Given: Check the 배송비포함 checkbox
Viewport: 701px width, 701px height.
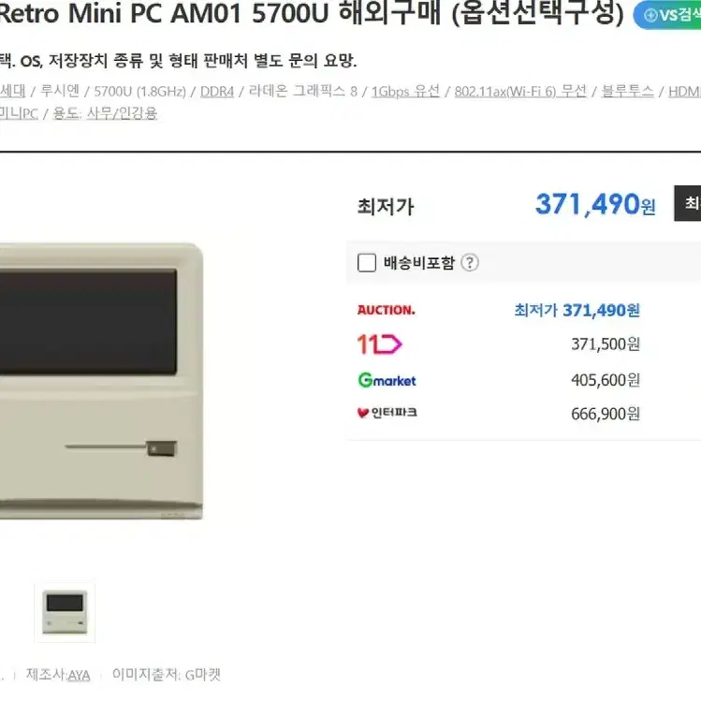Looking at the screenshot, I should (367, 263).
